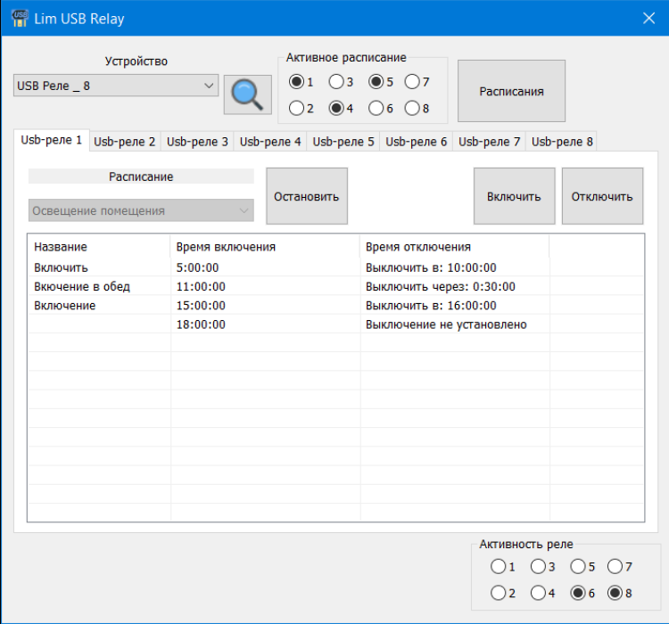The image size is (669, 624).
Task: Toggle active schedule radio button 2
Action: click(x=296, y=109)
